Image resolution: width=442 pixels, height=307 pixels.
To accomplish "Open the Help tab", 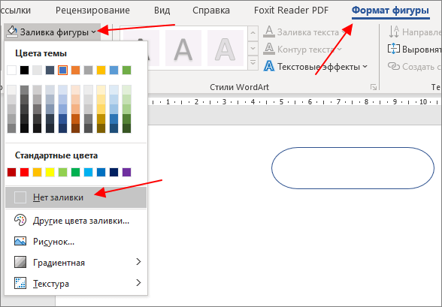I will [x=211, y=11].
